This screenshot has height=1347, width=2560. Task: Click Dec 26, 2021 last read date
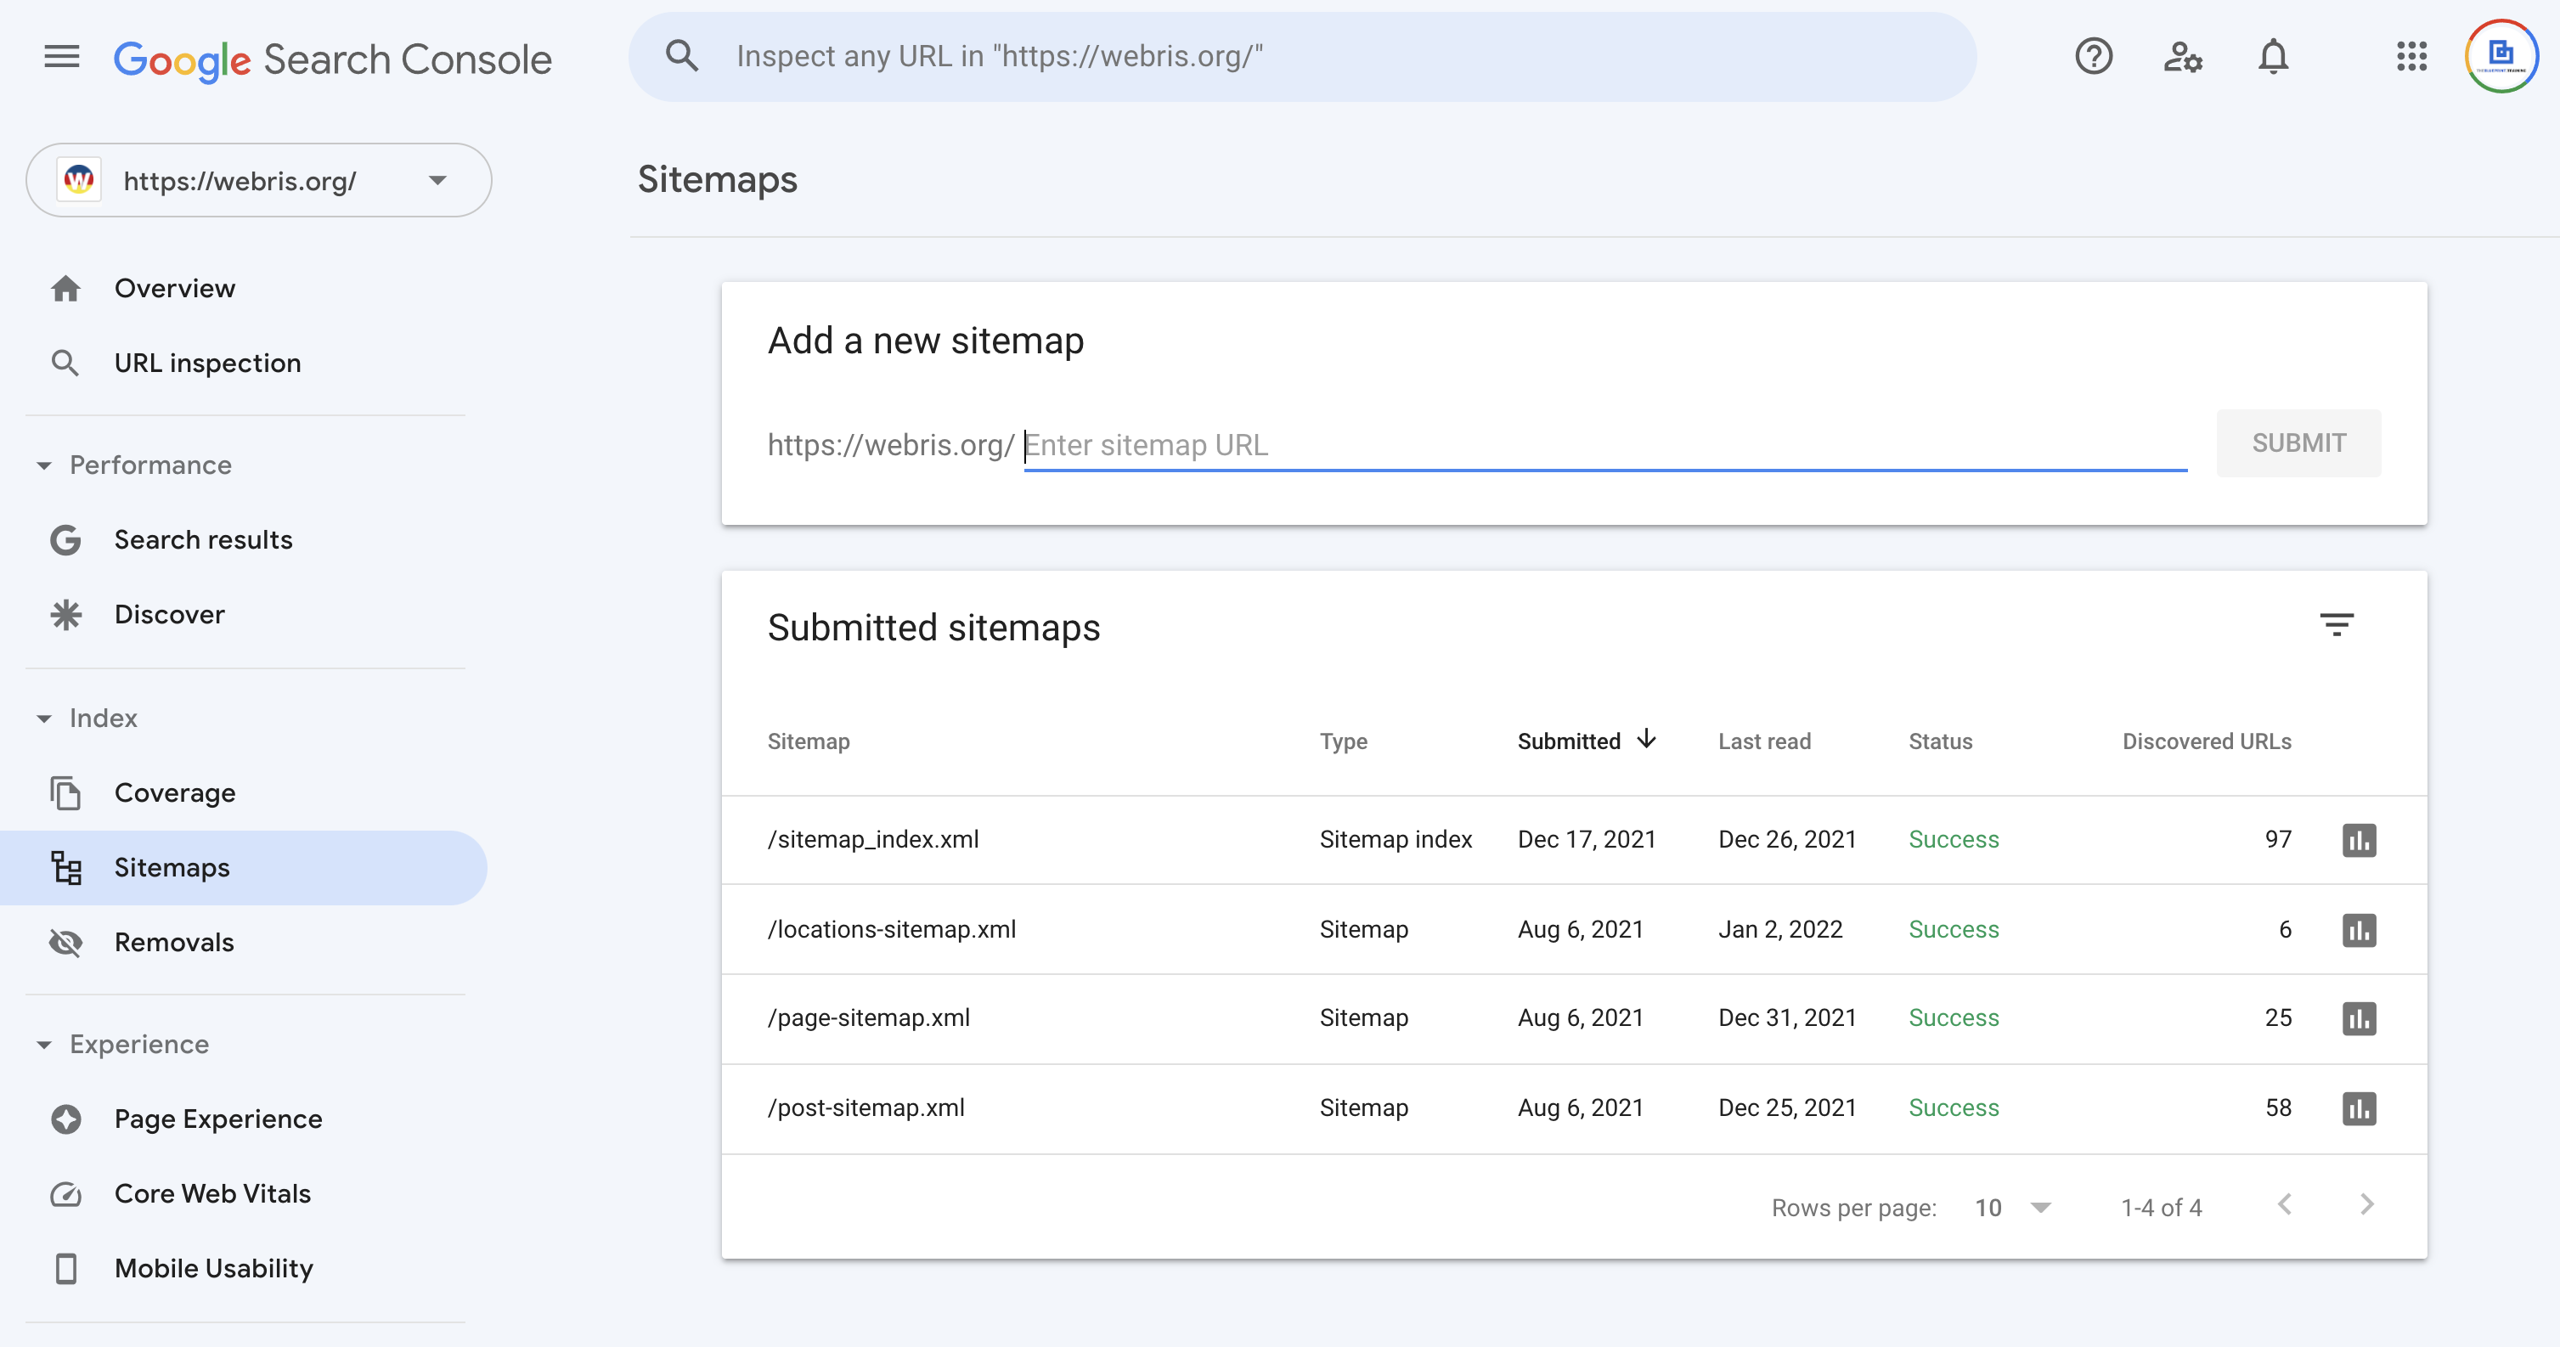pos(1787,839)
